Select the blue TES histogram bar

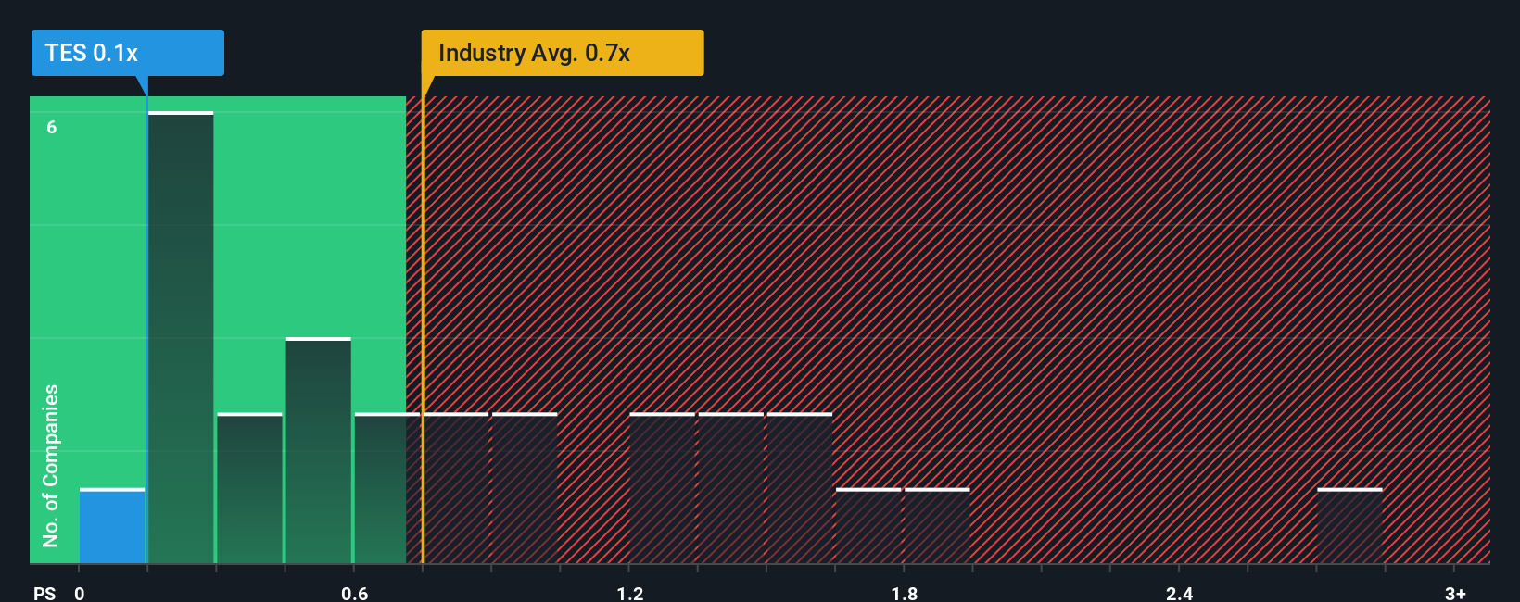112,526
